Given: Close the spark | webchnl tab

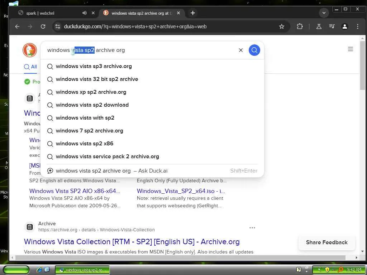Looking at the screenshot, I should pos(93,13).
